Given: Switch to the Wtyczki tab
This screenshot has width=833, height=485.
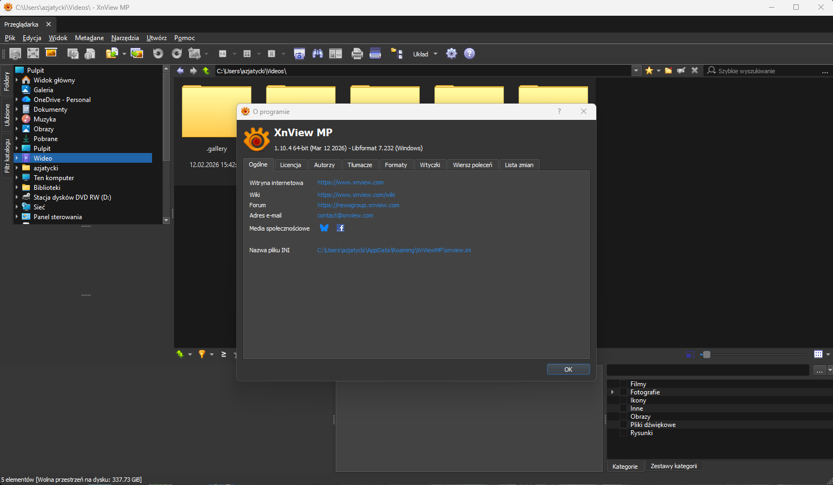Looking at the screenshot, I should coord(430,165).
